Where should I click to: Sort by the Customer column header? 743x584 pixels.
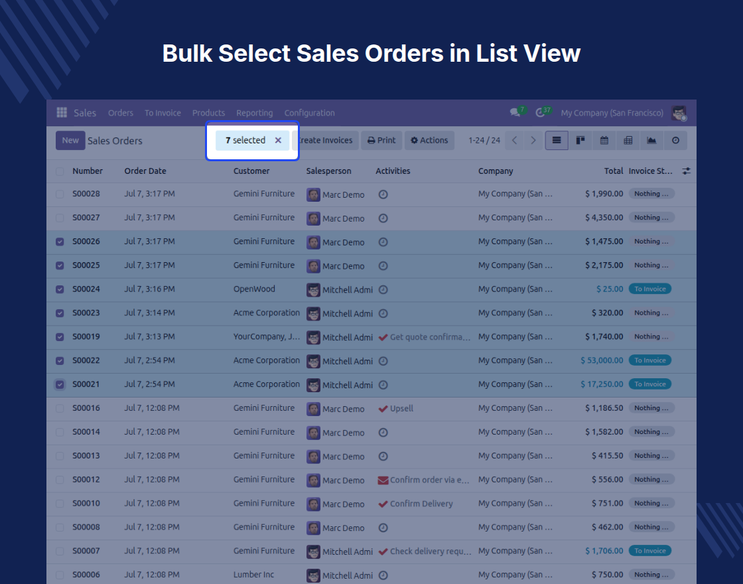pyautogui.click(x=251, y=171)
